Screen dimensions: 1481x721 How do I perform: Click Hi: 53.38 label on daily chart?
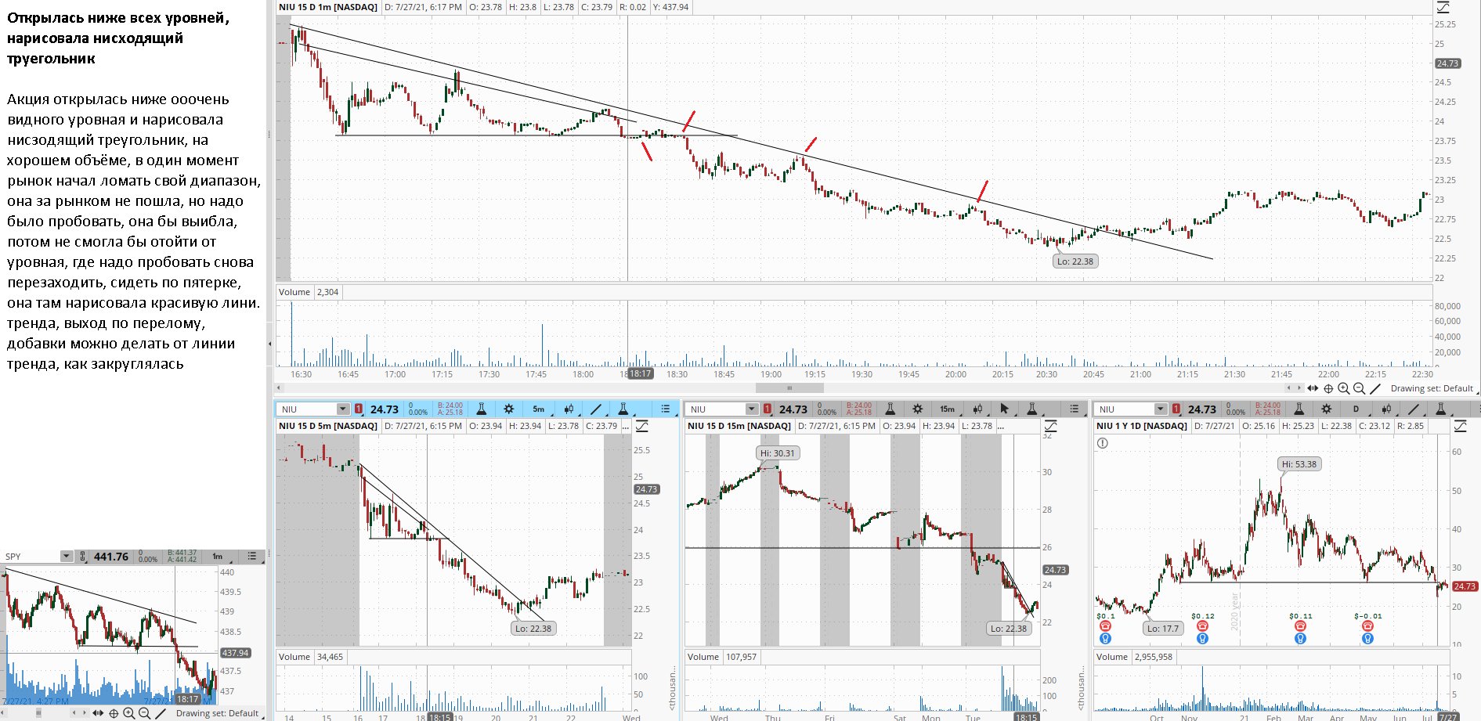pos(1300,464)
